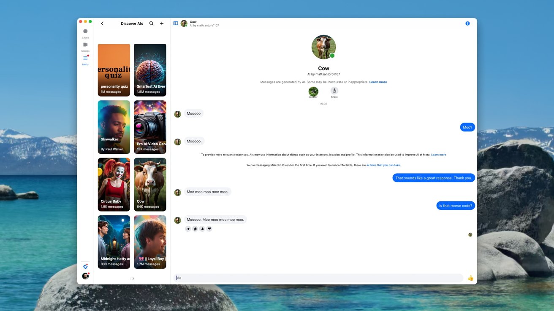The image size is (554, 311).
Task: Toggle the conversation list panel beside Cow header
Action: [x=175, y=23]
